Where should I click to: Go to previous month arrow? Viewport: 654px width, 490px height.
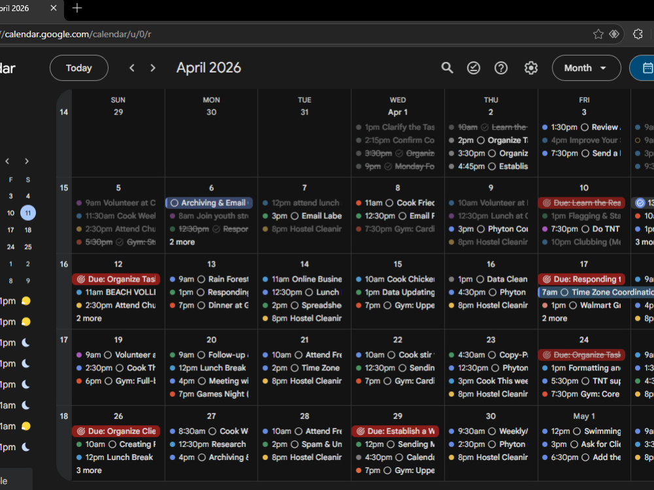pyautogui.click(x=132, y=68)
